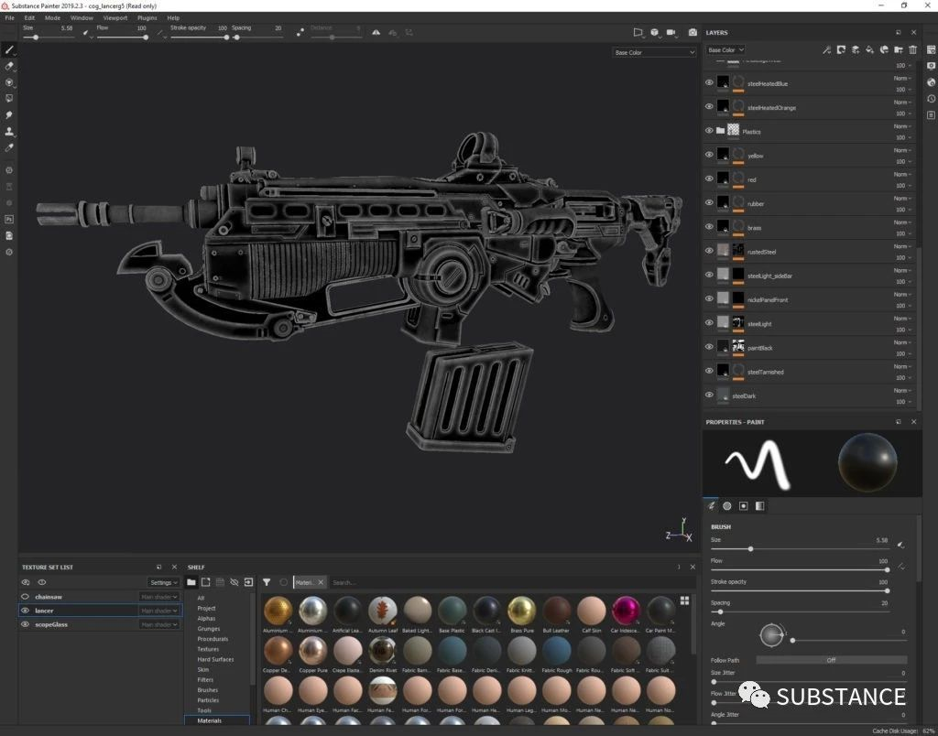Open the Mode menu
The height and width of the screenshot is (736, 938).
coord(52,18)
